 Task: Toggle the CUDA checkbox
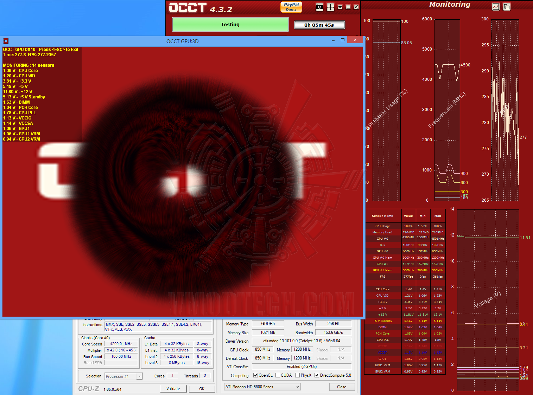278,375
